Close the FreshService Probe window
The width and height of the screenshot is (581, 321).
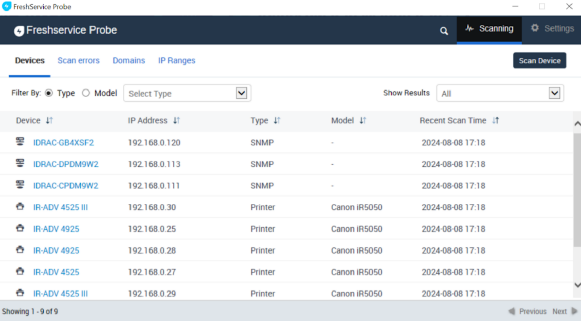point(569,6)
